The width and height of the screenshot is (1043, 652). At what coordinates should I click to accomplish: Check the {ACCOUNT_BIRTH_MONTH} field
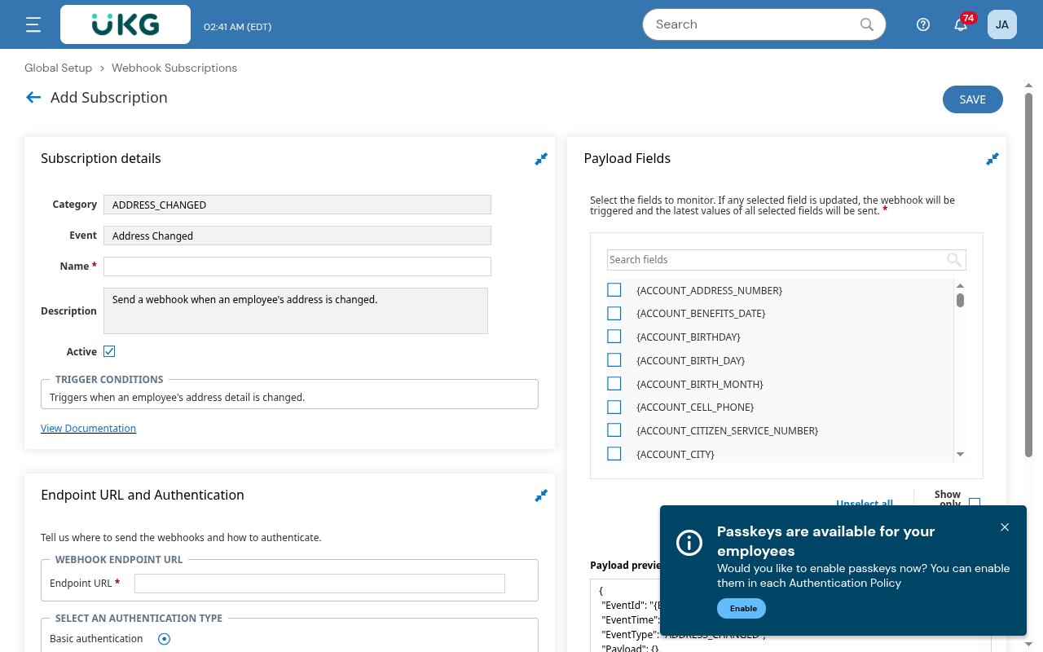(614, 384)
